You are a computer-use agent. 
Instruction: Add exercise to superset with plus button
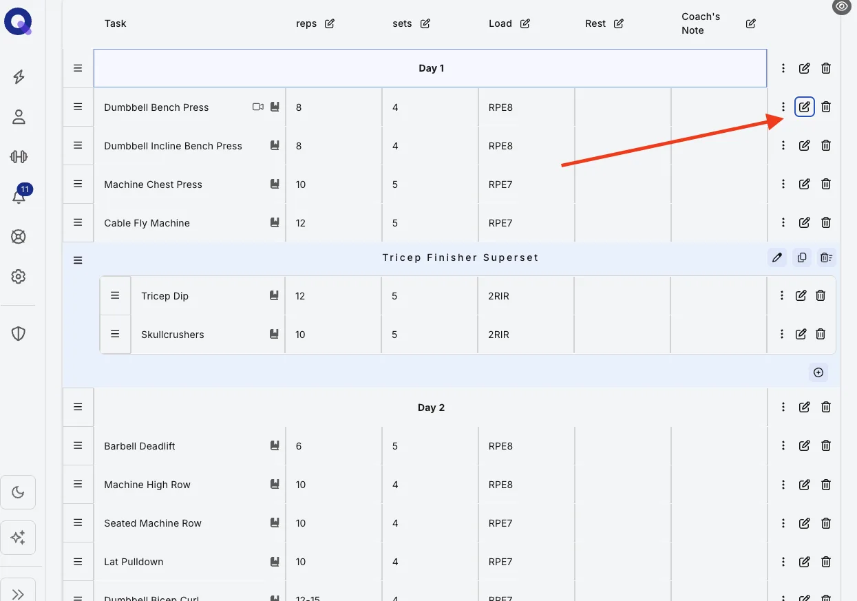coord(818,372)
